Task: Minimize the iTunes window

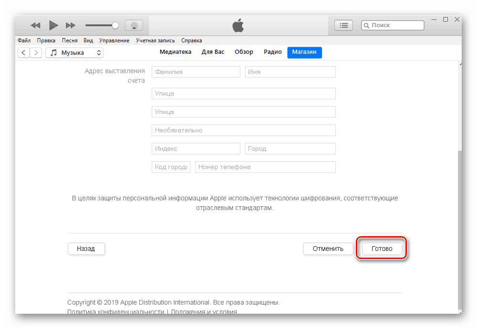Action: (434, 20)
